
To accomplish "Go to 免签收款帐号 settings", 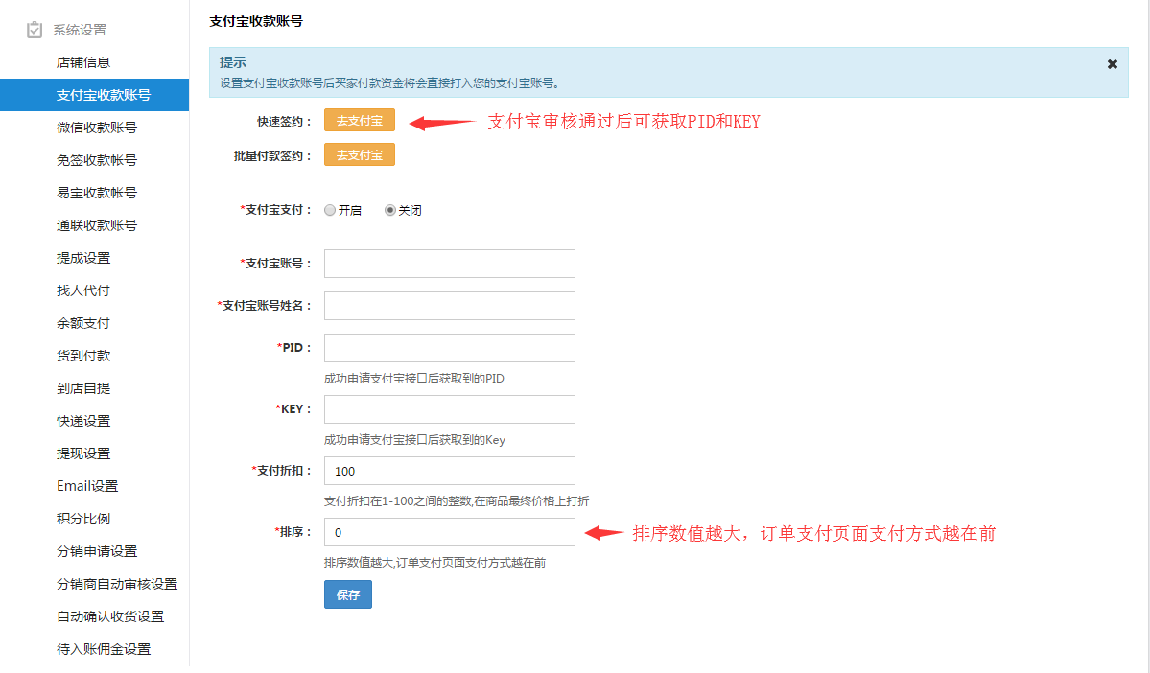I will coord(96,160).
